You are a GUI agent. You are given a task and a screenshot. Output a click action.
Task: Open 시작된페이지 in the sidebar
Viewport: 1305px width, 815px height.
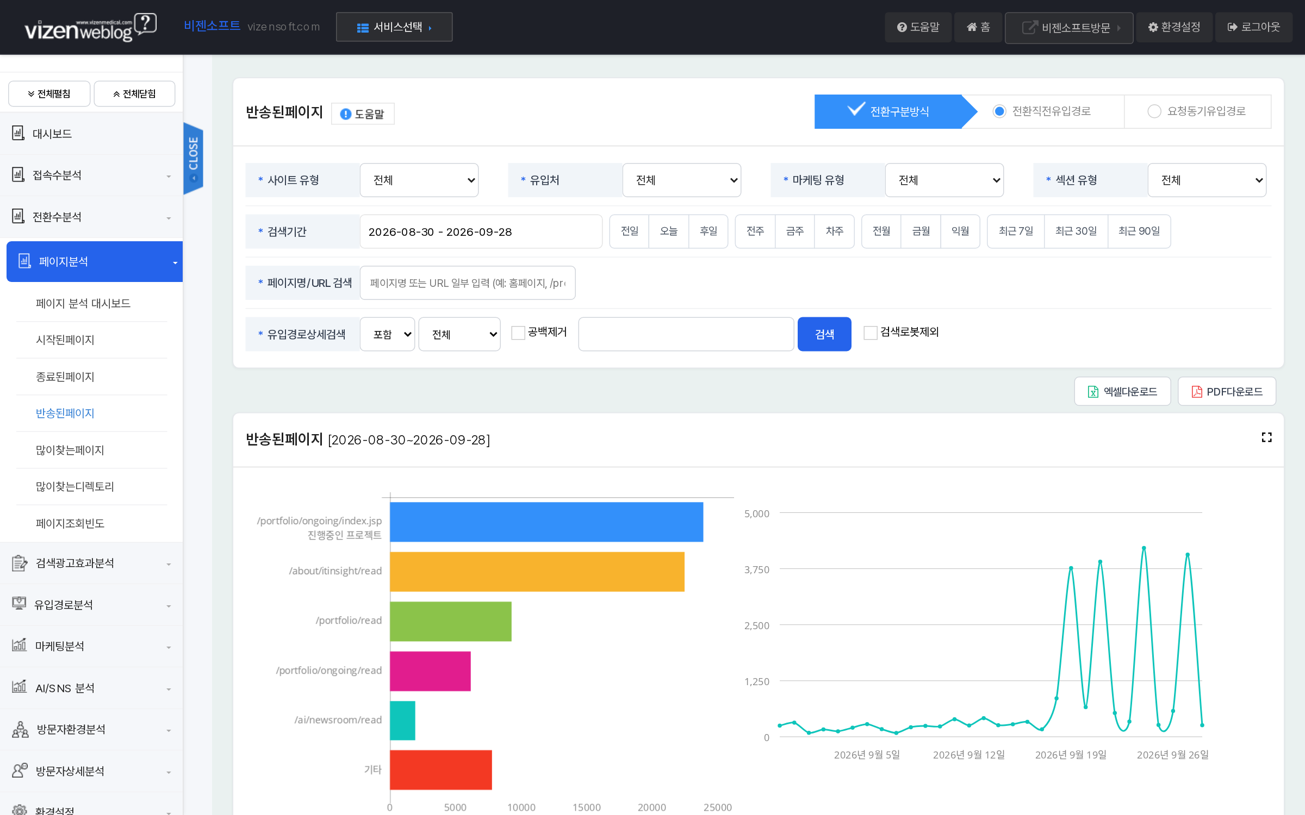click(x=65, y=340)
